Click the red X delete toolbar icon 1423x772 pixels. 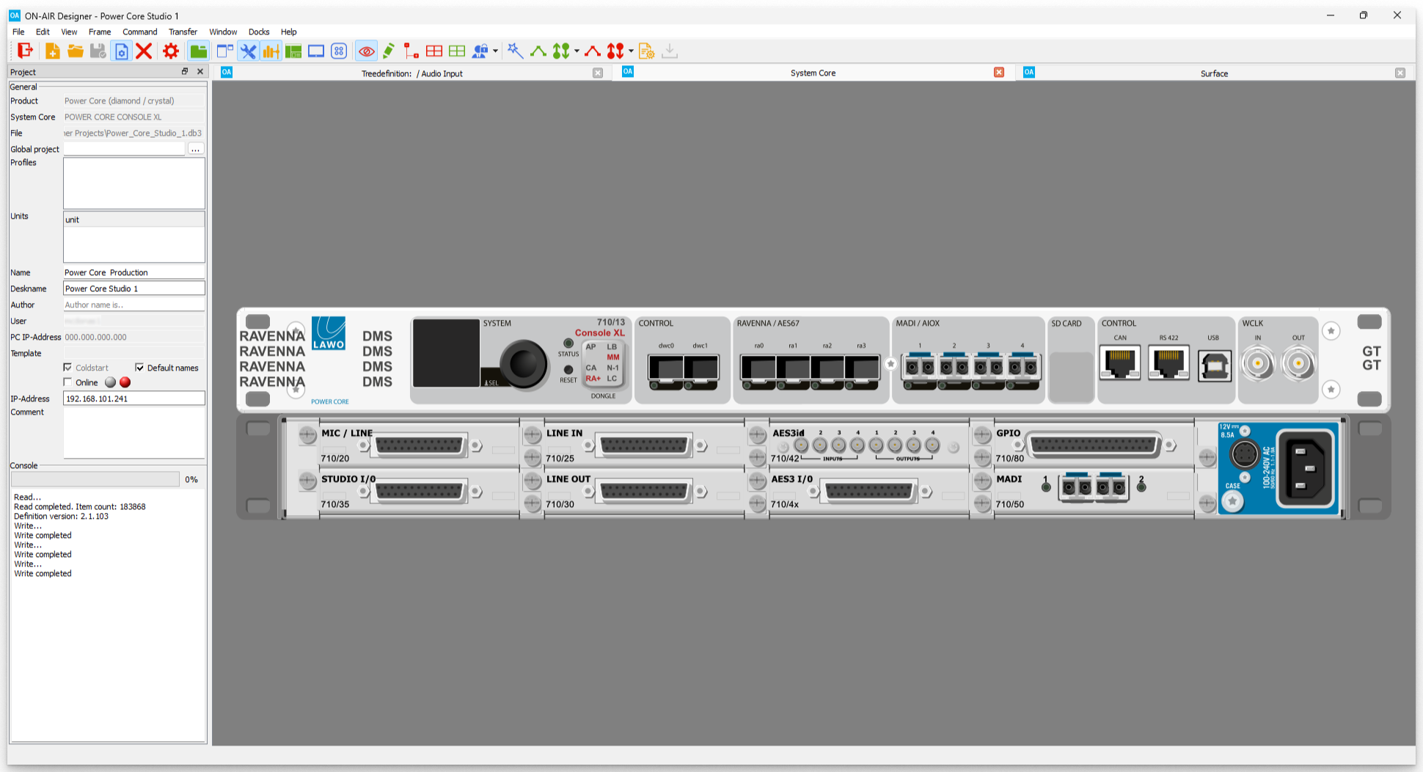(x=144, y=51)
